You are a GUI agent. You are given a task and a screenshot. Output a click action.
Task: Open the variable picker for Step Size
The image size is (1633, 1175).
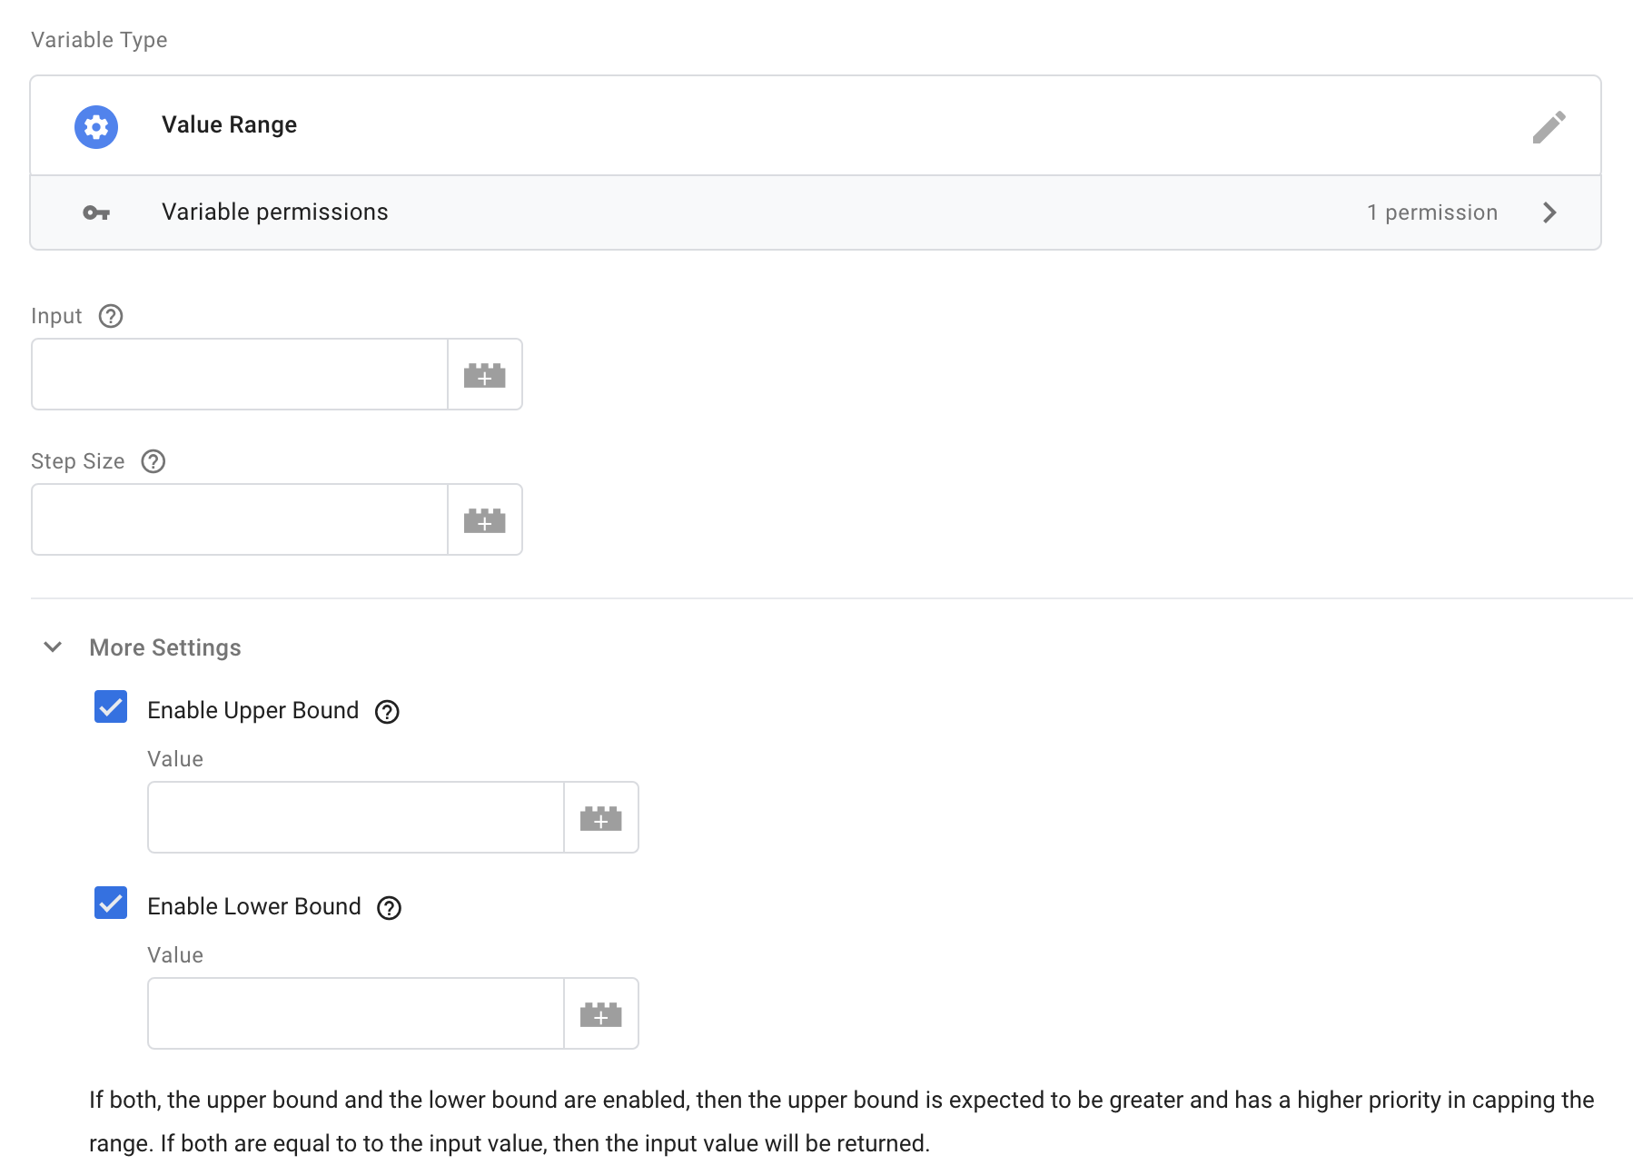[485, 519]
